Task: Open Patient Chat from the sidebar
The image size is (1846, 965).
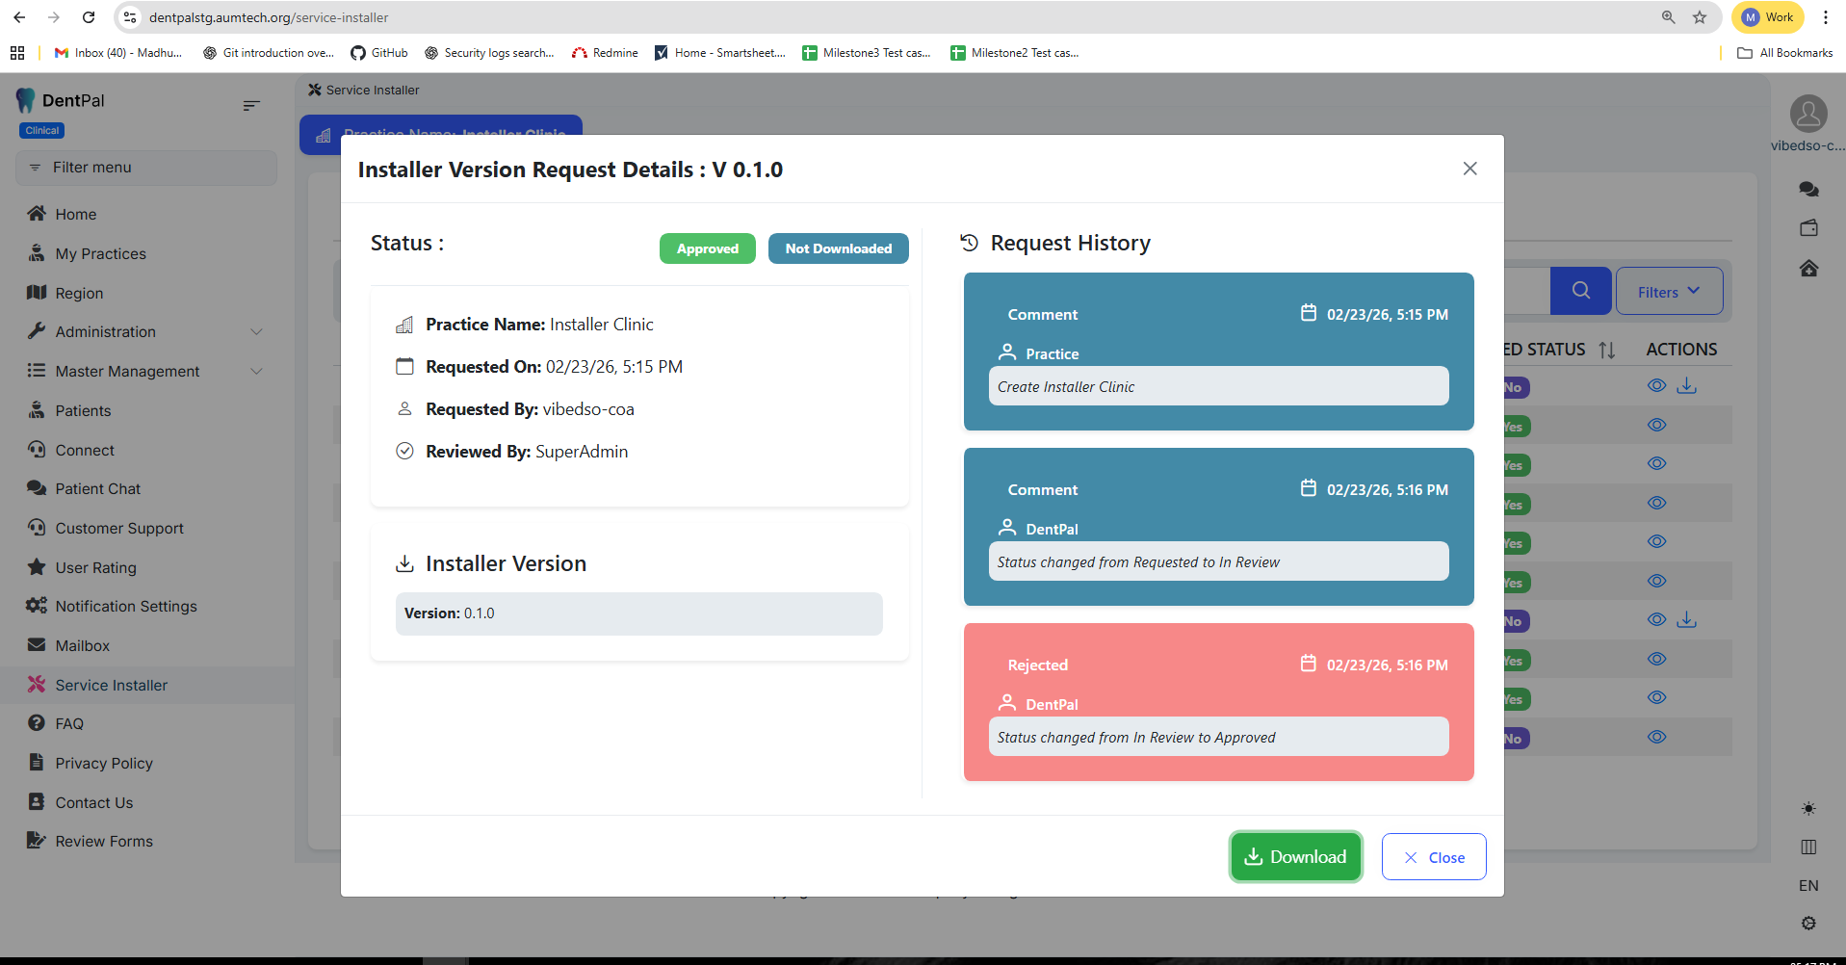Action: pos(97,488)
